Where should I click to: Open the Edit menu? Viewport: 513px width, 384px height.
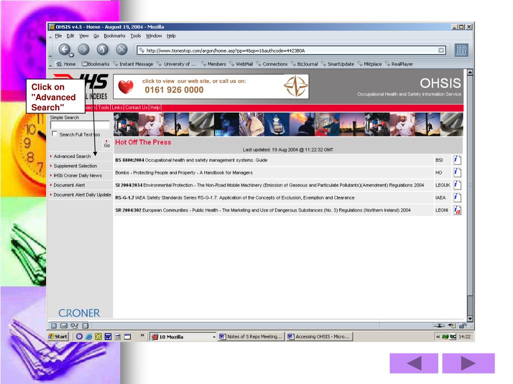(70, 36)
